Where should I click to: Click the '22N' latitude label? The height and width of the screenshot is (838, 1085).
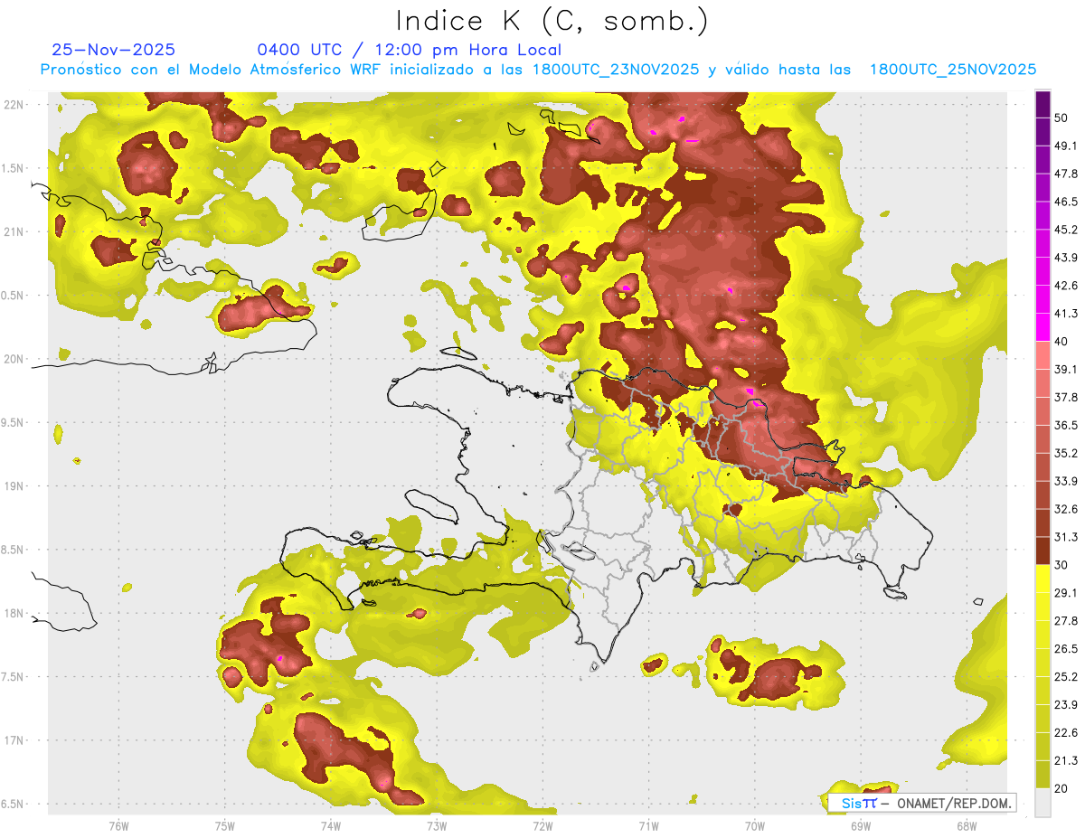(x=14, y=104)
